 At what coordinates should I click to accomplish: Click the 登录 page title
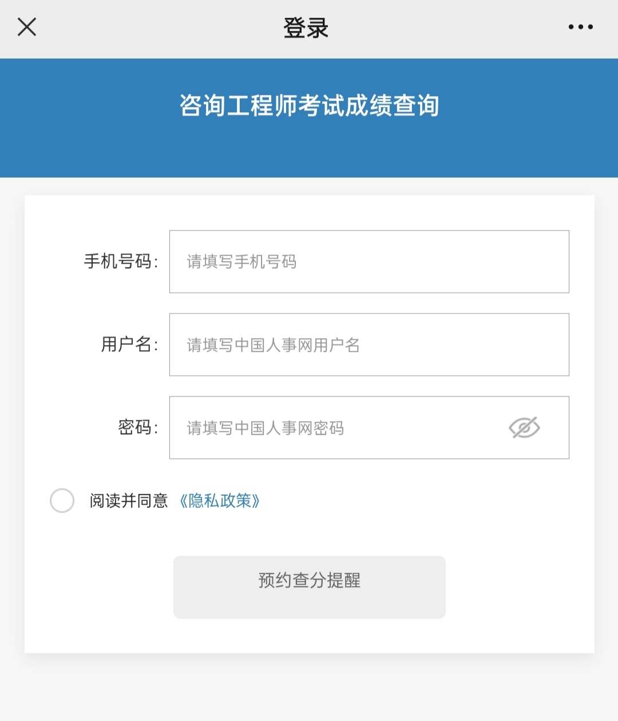(306, 27)
